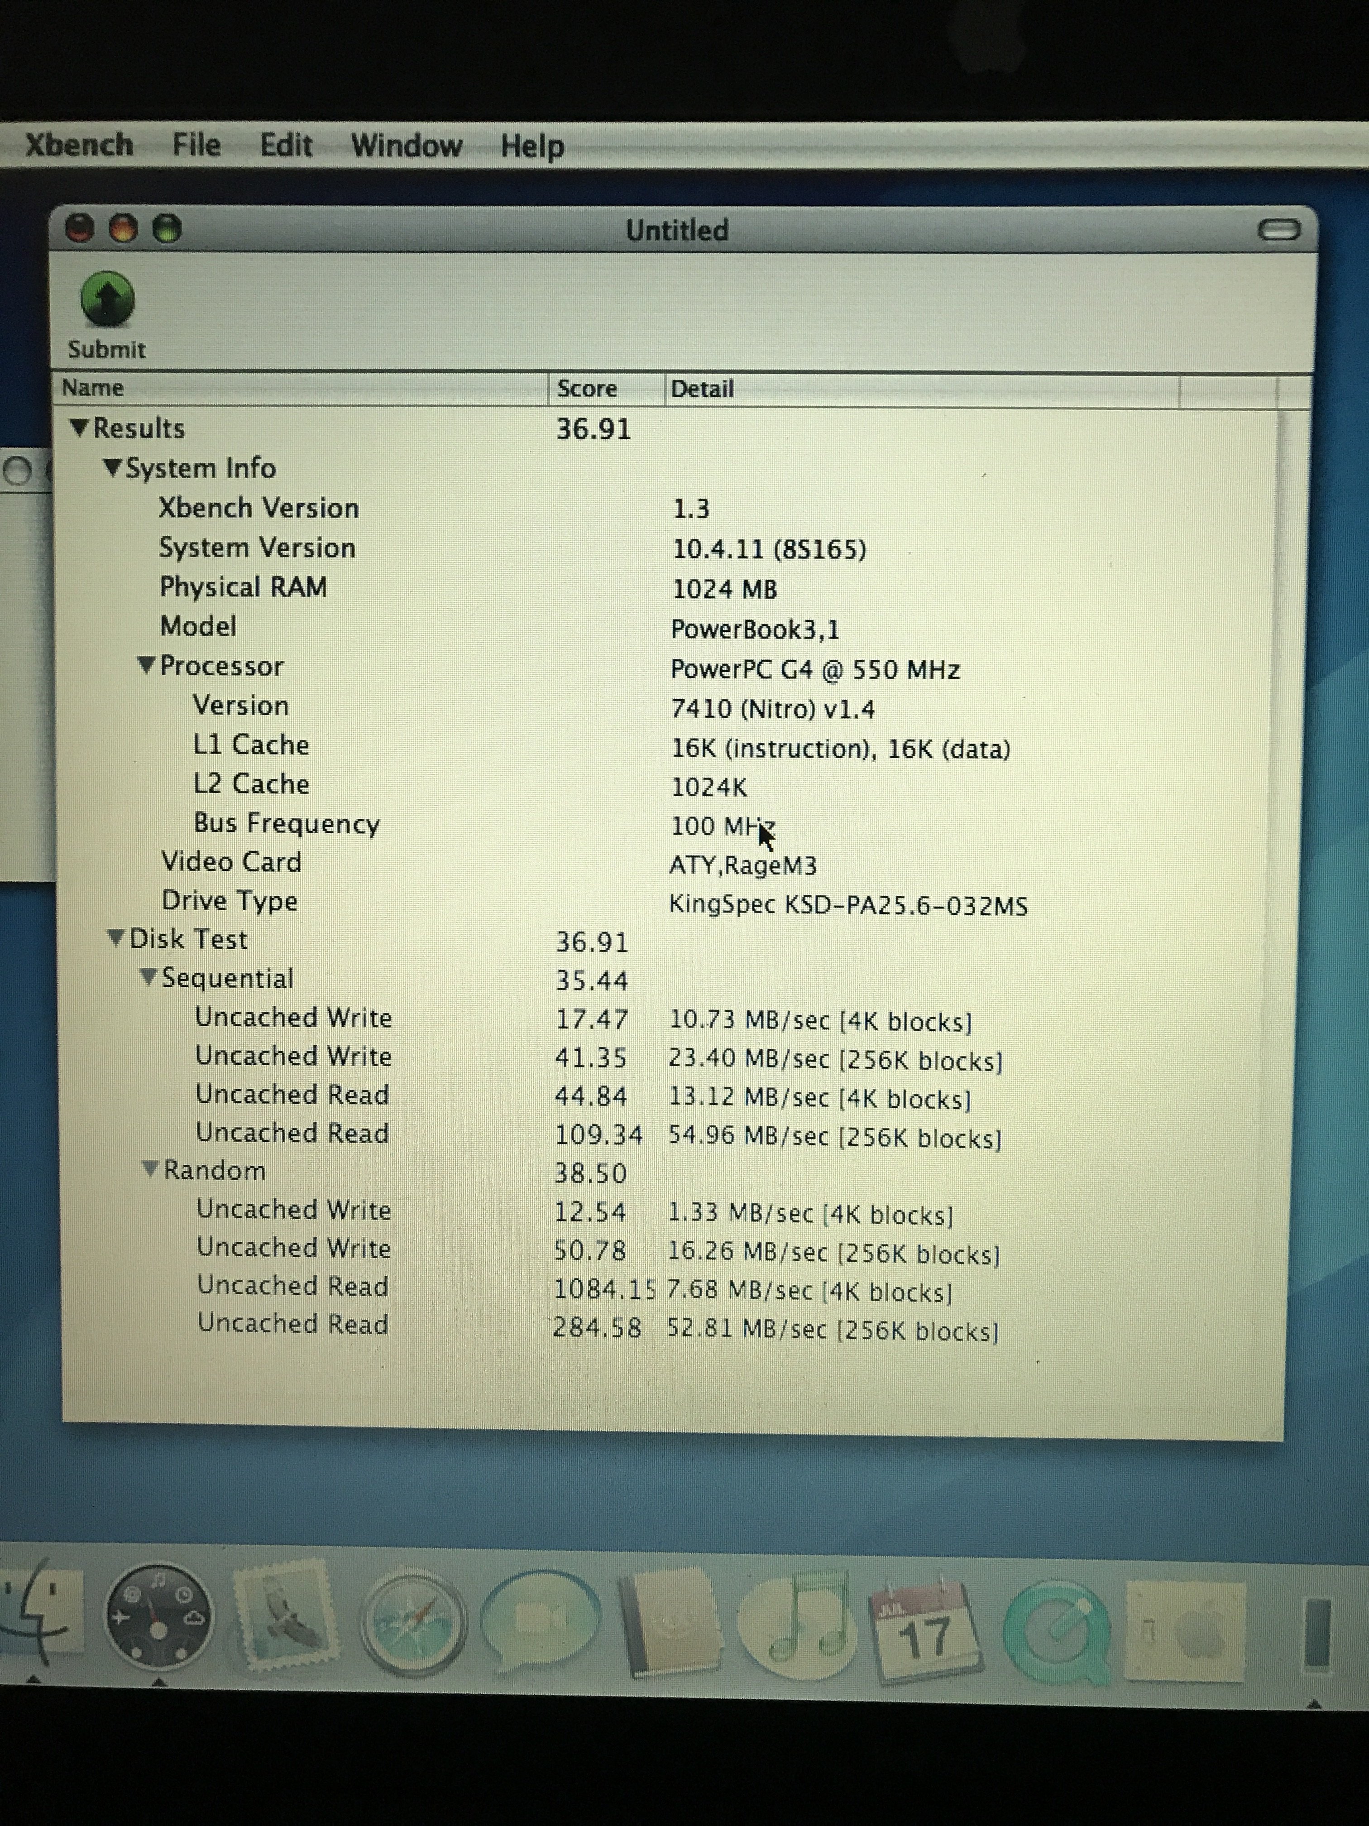
Task: Click the 1084.15 random read score
Action: click(604, 1288)
